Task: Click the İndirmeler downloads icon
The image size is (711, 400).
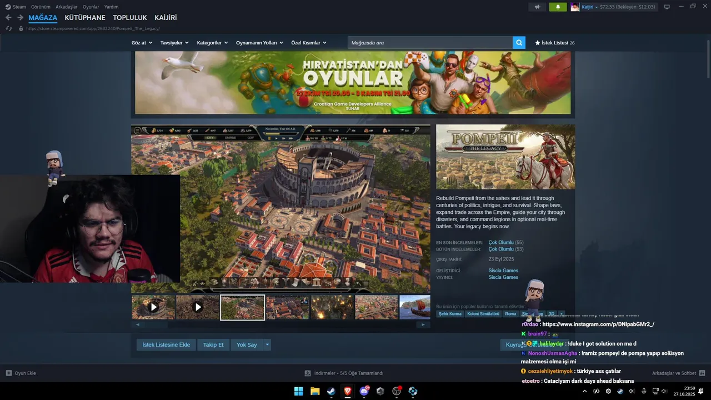Action: tap(308, 373)
